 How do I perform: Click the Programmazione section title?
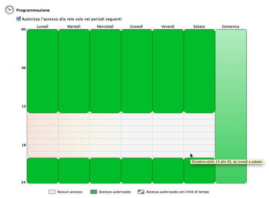(33, 10)
